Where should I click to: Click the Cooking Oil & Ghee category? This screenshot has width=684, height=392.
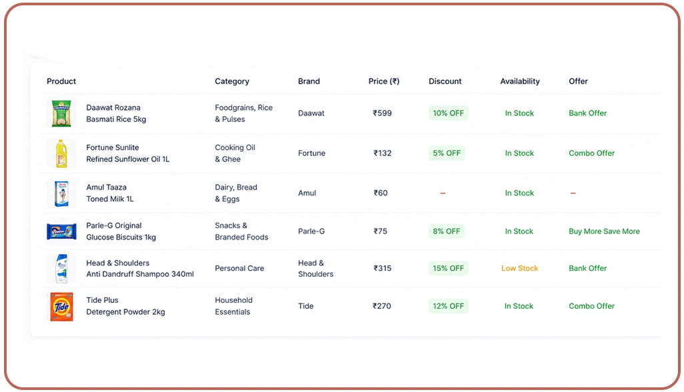point(235,153)
